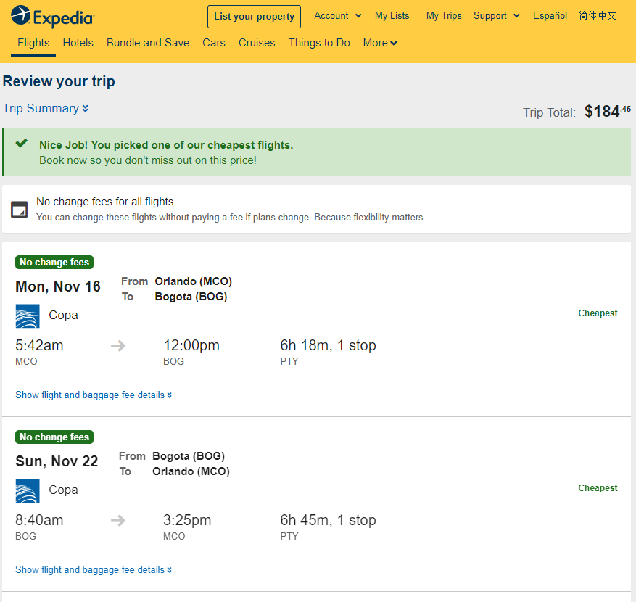Expand the More navigation menu
Image resolution: width=636 pixels, height=602 pixels.
[x=380, y=43]
